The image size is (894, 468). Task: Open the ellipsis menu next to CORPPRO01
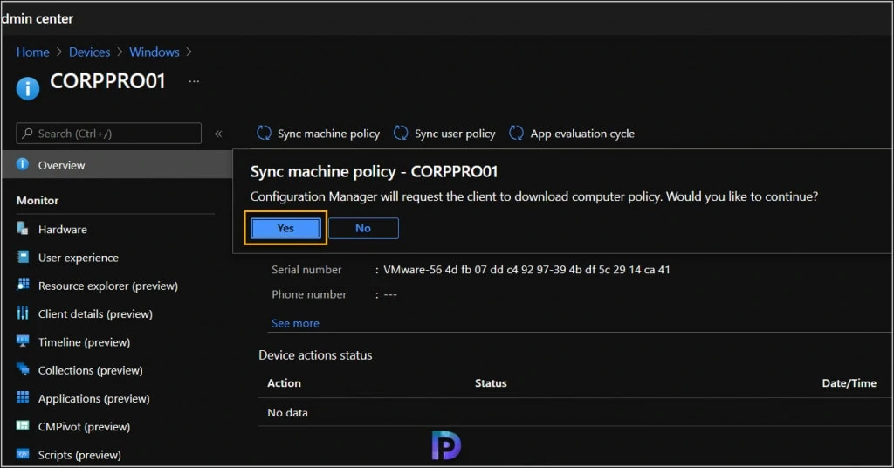[194, 81]
